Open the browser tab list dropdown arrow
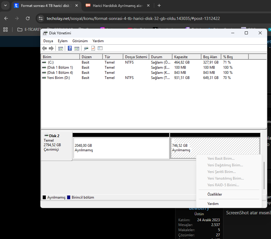The image size is (271, 239). (x=5, y=5)
